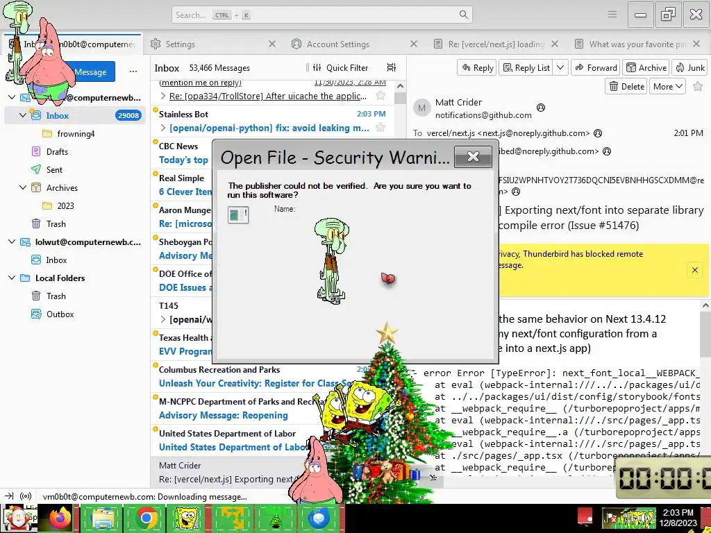Open M-NCPPC Advisory Message: Reopening email
This screenshot has height=533, width=711.
(x=272, y=408)
